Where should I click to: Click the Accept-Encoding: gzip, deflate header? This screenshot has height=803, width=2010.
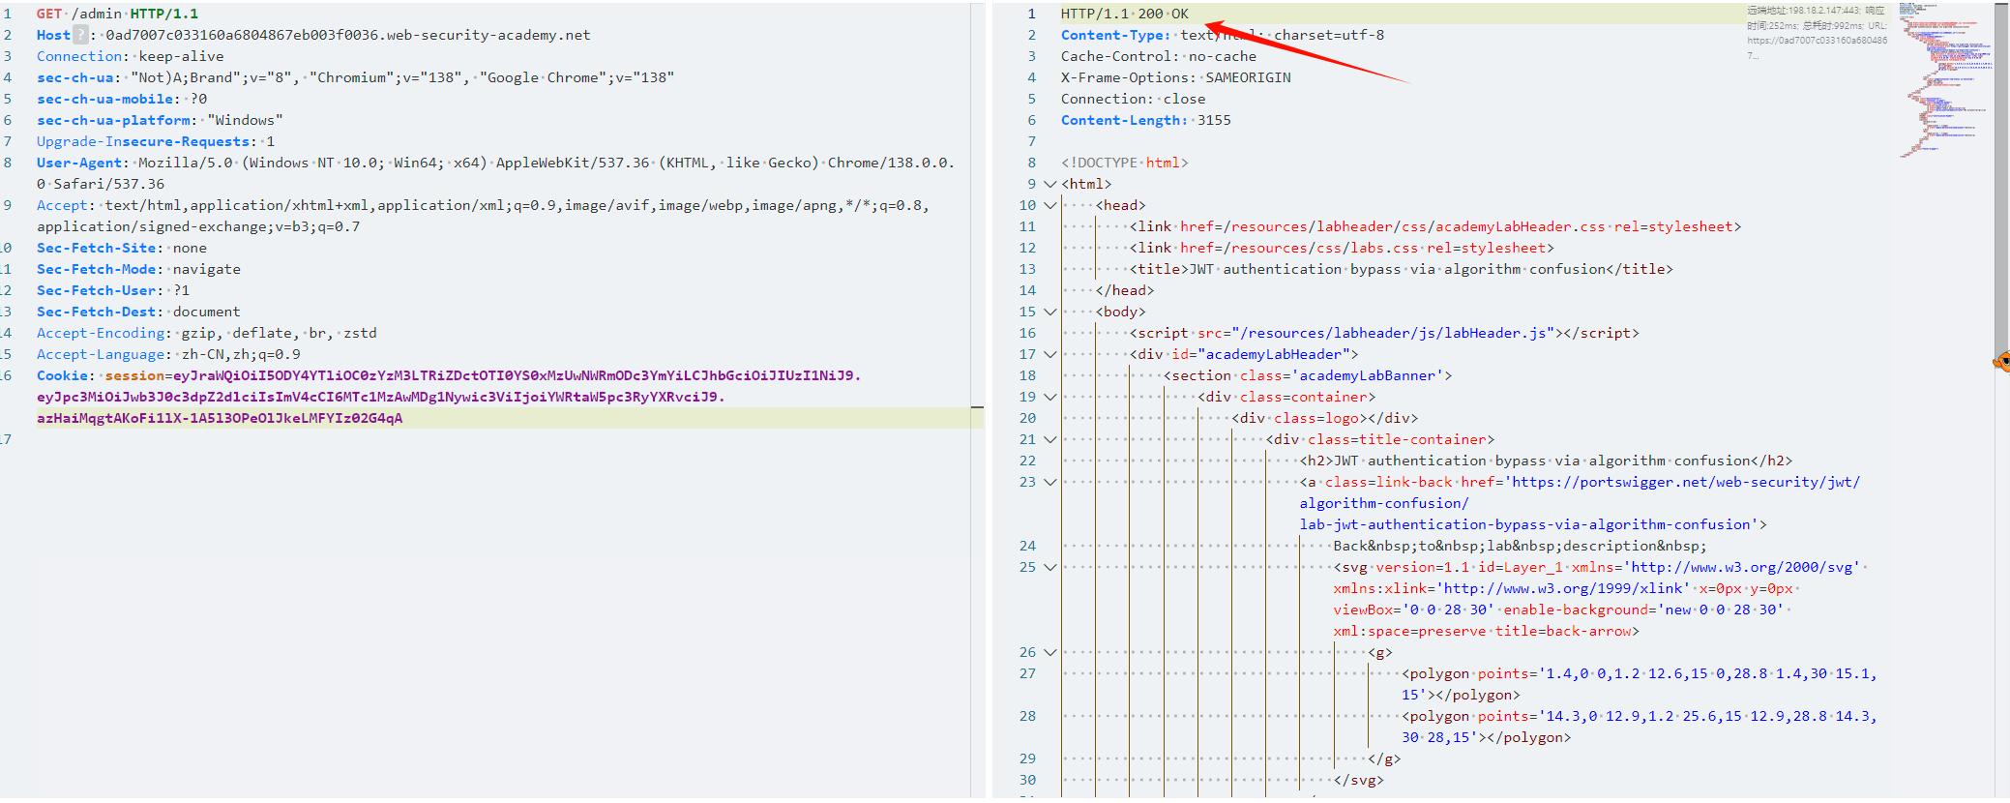pos(207,333)
